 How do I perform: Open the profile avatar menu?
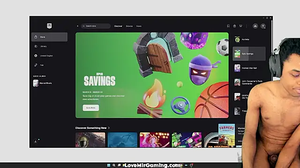[x=263, y=26]
